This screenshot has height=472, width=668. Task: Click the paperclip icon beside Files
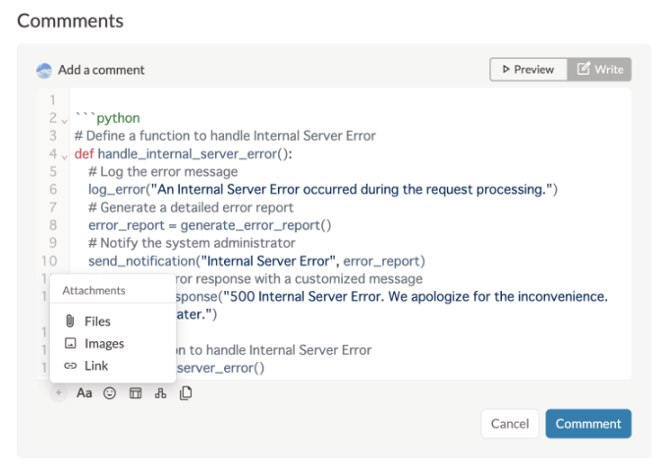tap(70, 322)
